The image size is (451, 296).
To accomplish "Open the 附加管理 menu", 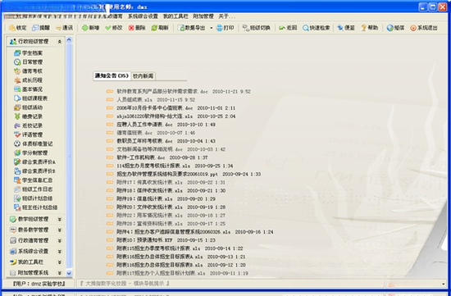I will tap(203, 16).
